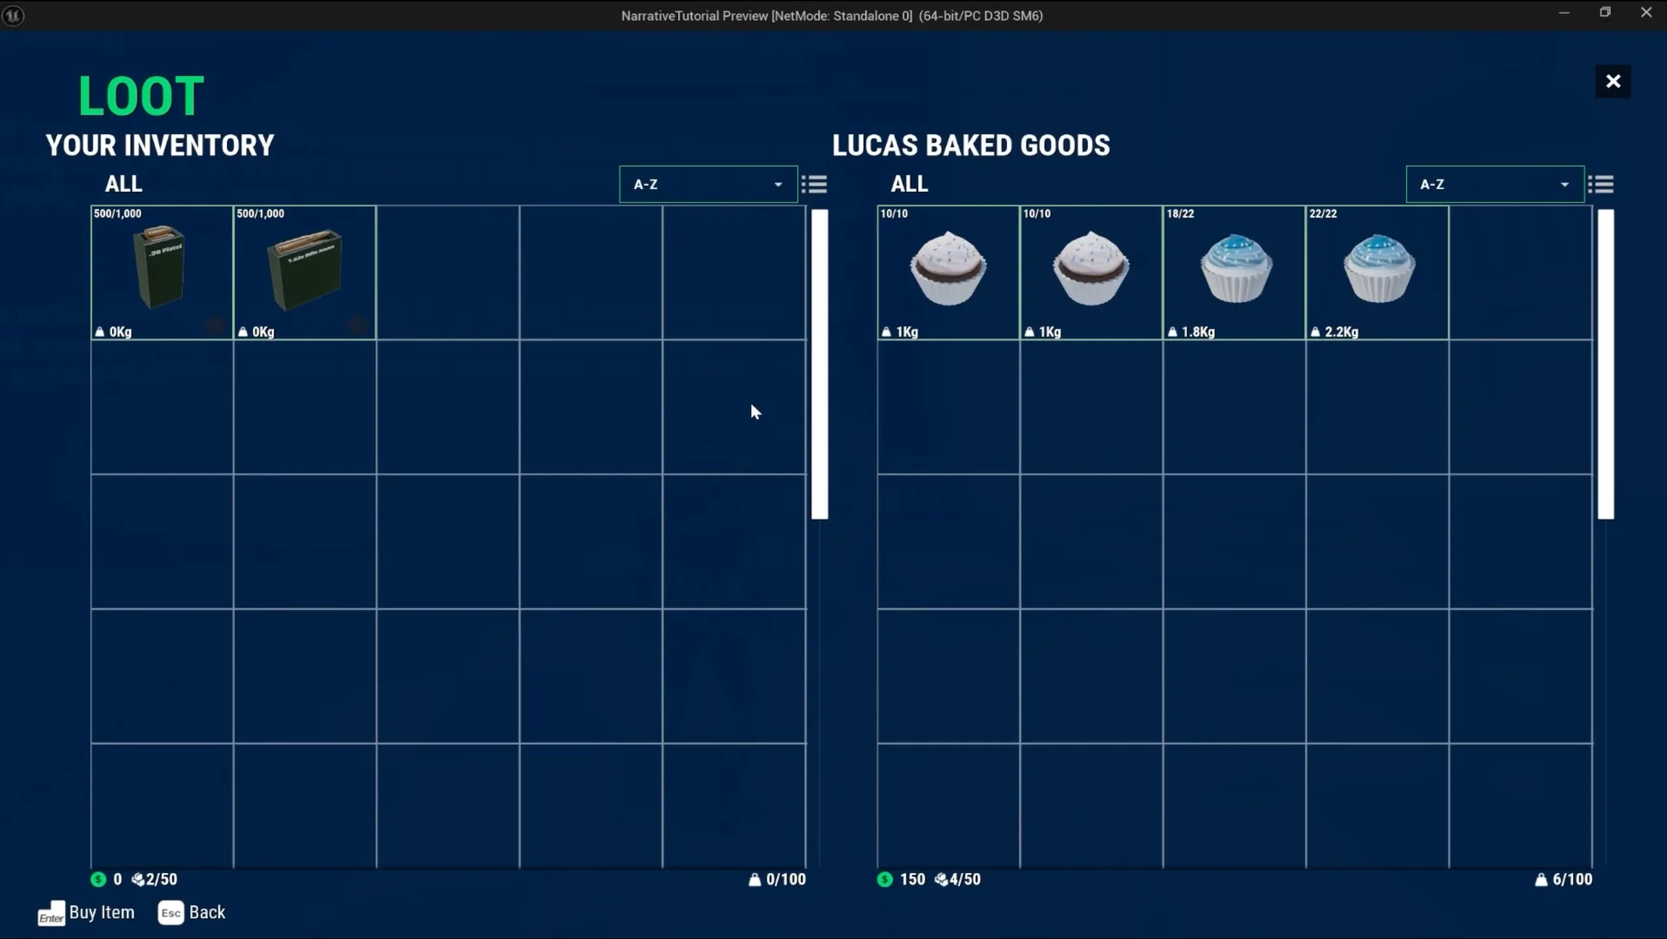Select the .38 Pistol ammo box item

pos(162,273)
